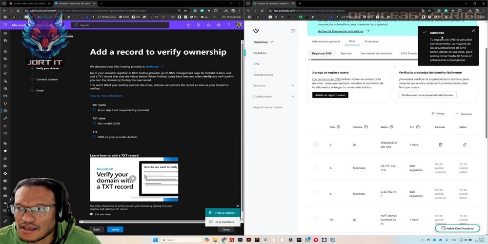Screen dimensions: 488x244
Task: Expand Configuración section in GoDaddy sidebar
Action: [292, 97]
